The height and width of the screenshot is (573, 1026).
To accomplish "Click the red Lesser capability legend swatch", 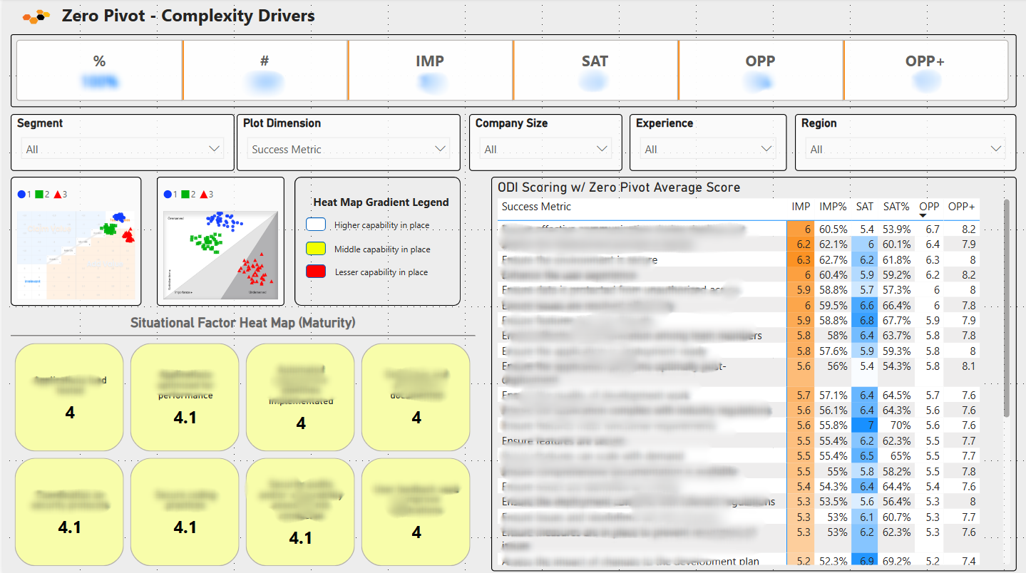I will [316, 272].
